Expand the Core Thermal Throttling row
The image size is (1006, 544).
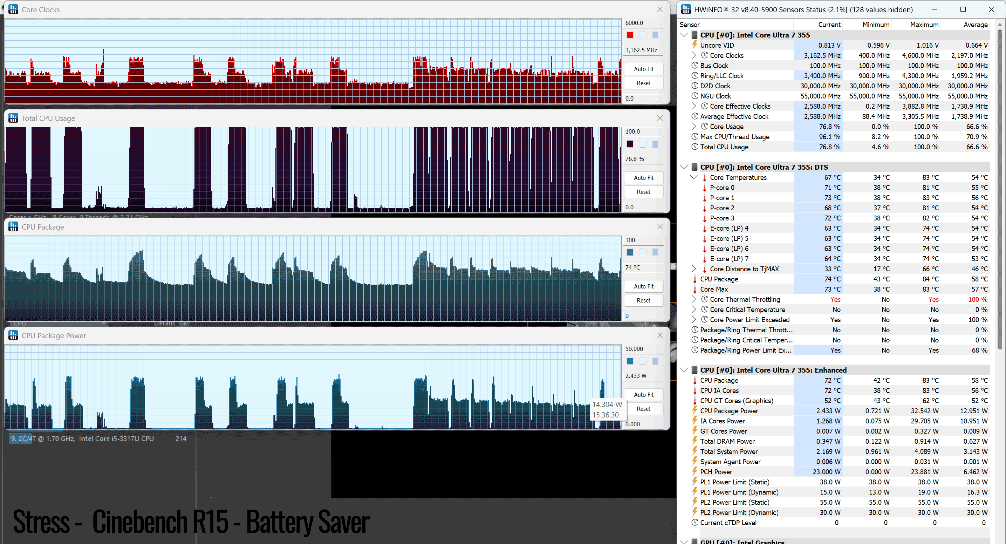point(694,299)
